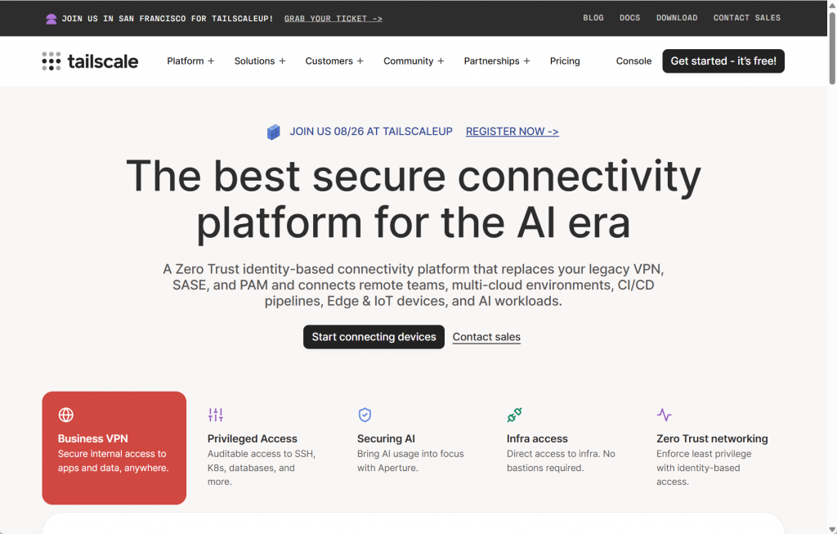Click the sliders icon above Privileged Access

point(216,415)
